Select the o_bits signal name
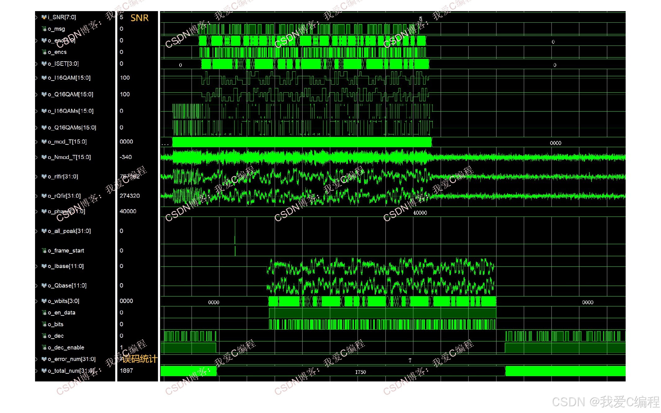Image resolution: width=661 pixels, height=413 pixels. 56,324
